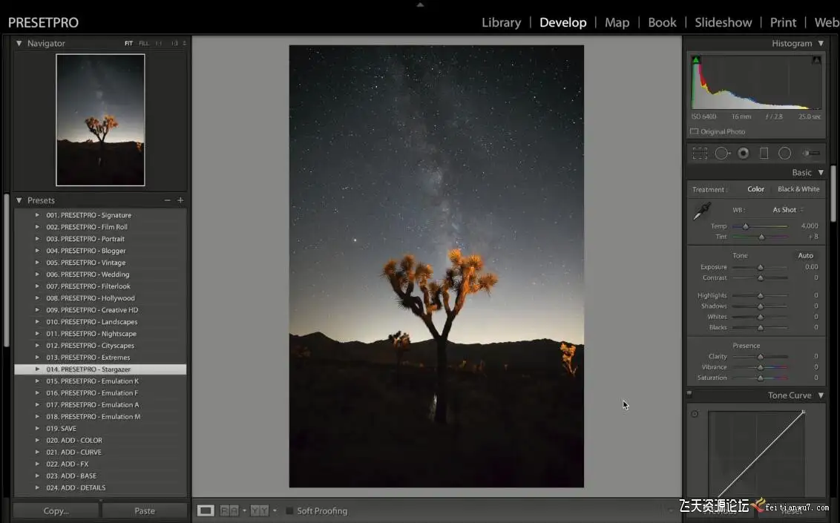This screenshot has width=840, height=523.
Task: Check the Original Photo box
Action: (695, 132)
